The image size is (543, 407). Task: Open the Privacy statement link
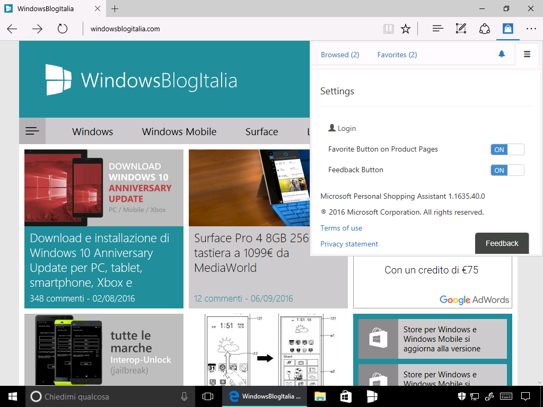click(x=349, y=244)
